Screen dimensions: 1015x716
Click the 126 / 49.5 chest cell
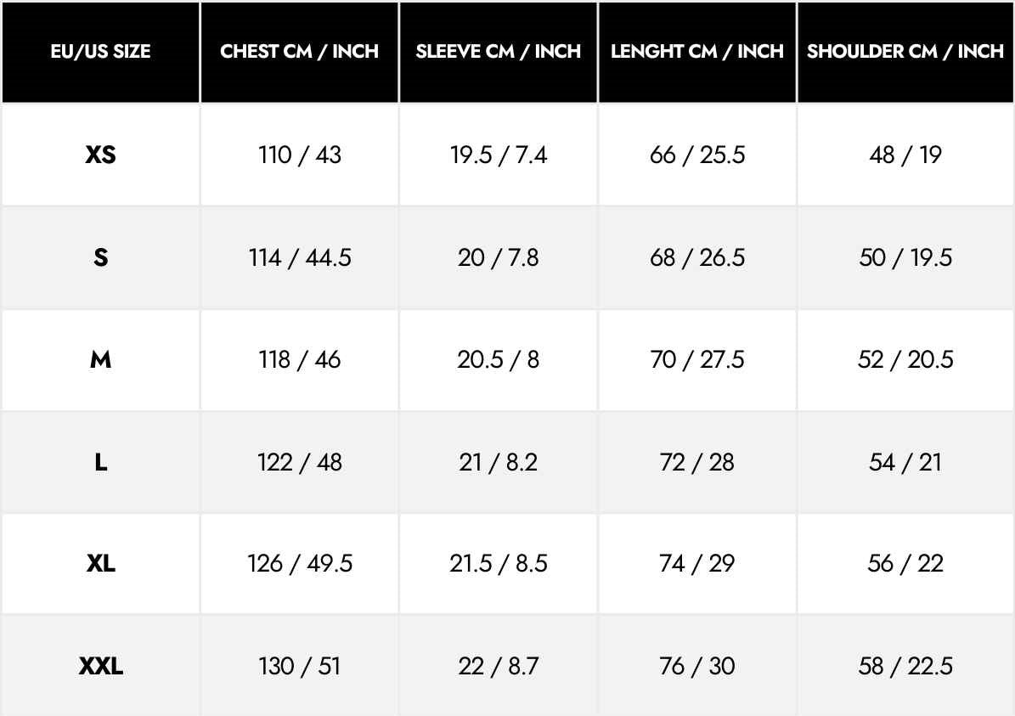(x=299, y=563)
